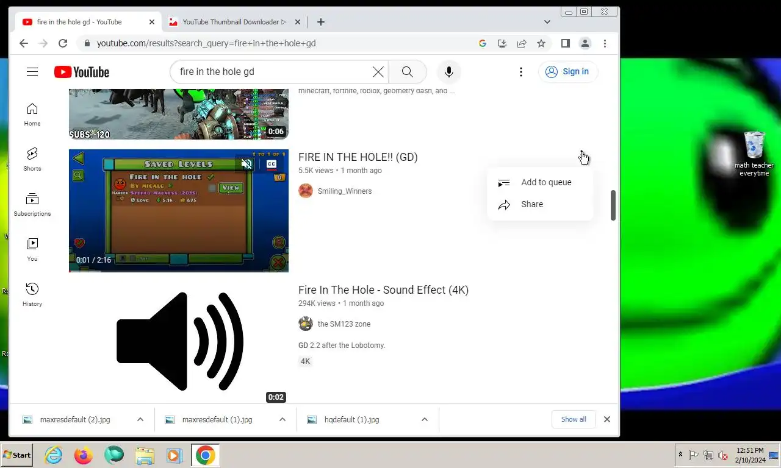This screenshot has height=468, width=781.
Task: Open a new Chrome tab
Action: (321, 22)
